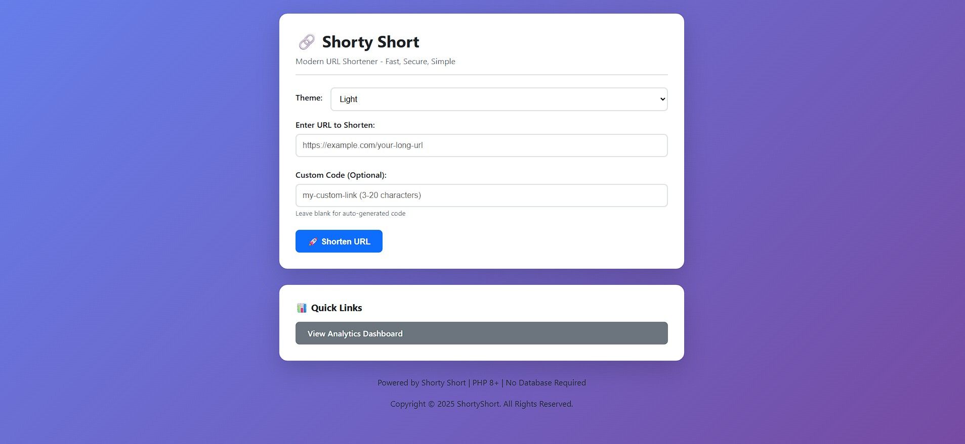Click the Quick Links heading
965x444 pixels.
pyautogui.click(x=337, y=308)
